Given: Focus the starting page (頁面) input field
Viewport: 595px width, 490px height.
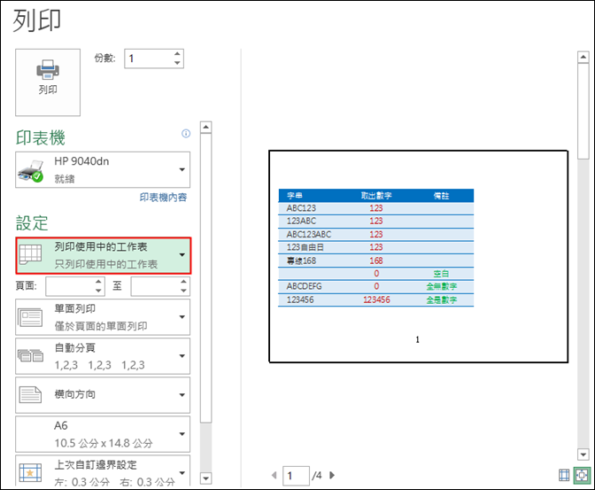Looking at the screenshot, I should pos(70,286).
